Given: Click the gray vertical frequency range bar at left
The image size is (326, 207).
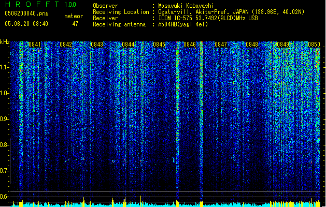Looking at the screenshot, I should [10, 161].
